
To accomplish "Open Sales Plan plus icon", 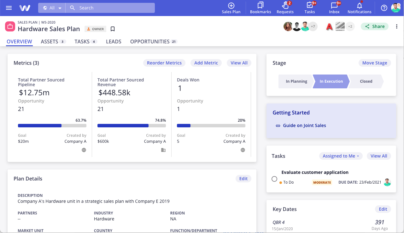I will tap(231, 8).
